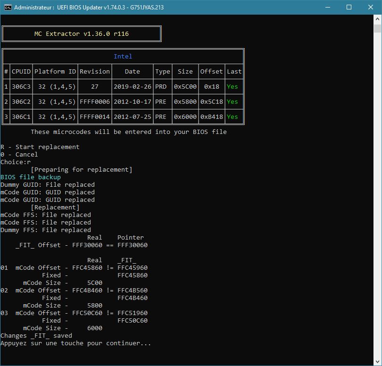The height and width of the screenshot is (366, 382).
Task: Click date cell '2012-07-25'
Action: coord(133,116)
